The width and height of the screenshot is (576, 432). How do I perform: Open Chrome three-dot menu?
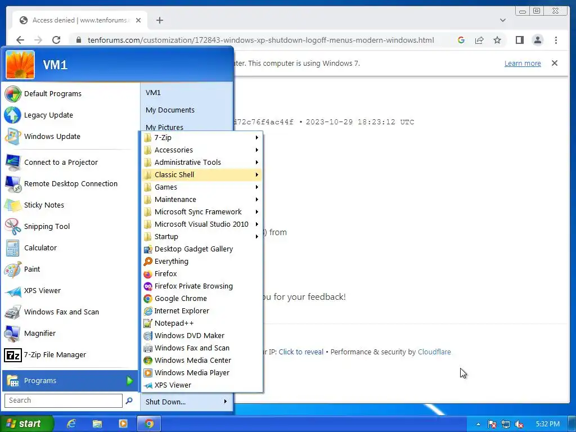(556, 40)
